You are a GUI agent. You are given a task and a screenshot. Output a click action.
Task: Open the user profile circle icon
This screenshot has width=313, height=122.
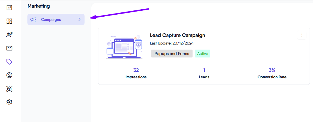tap(9, 75)
